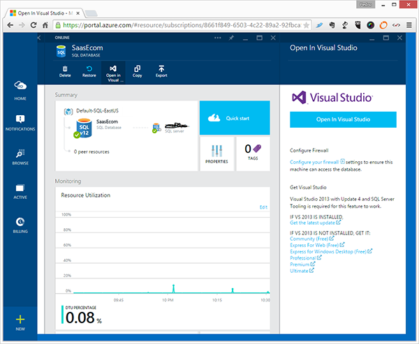The image size is (419, 344).
Task: Click the portal.azure.com address bar
Action: point(182,25)
